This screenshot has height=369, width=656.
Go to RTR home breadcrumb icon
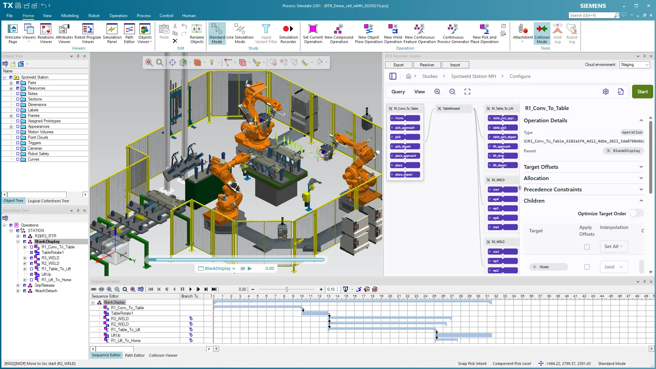(409, 76)
